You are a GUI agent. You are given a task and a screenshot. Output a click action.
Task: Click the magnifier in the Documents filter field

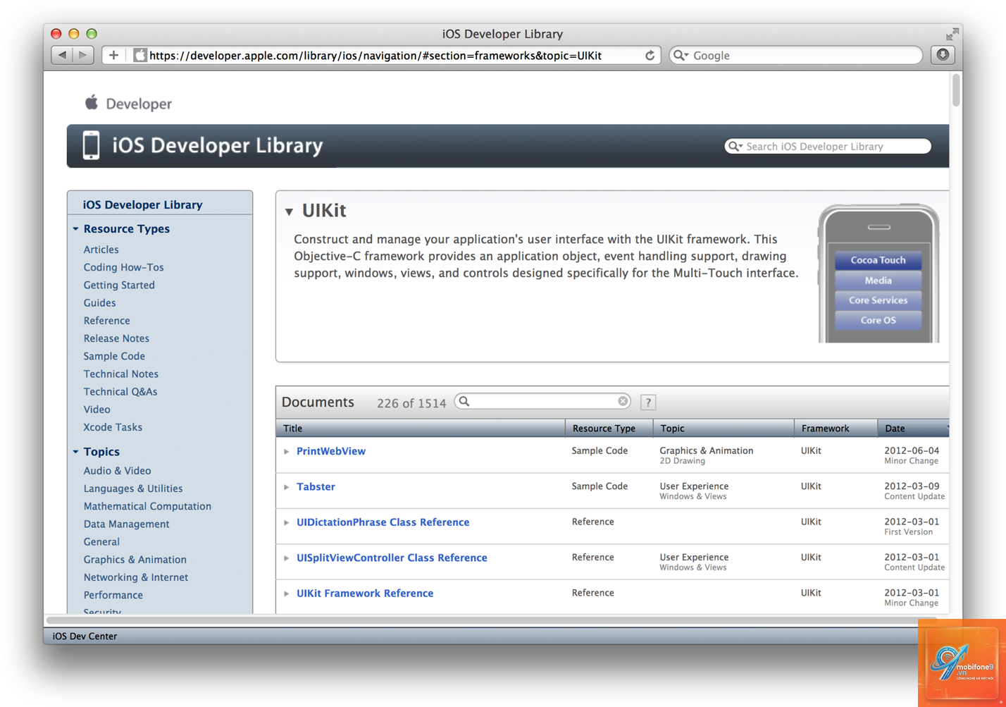tap(464, 401)
